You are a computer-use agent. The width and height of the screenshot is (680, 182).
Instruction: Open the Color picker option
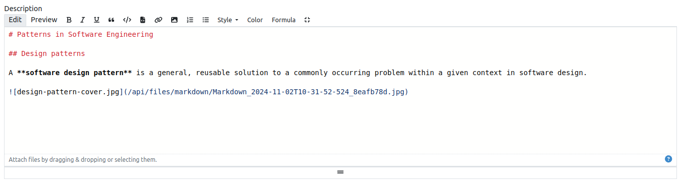click(255, 20)
